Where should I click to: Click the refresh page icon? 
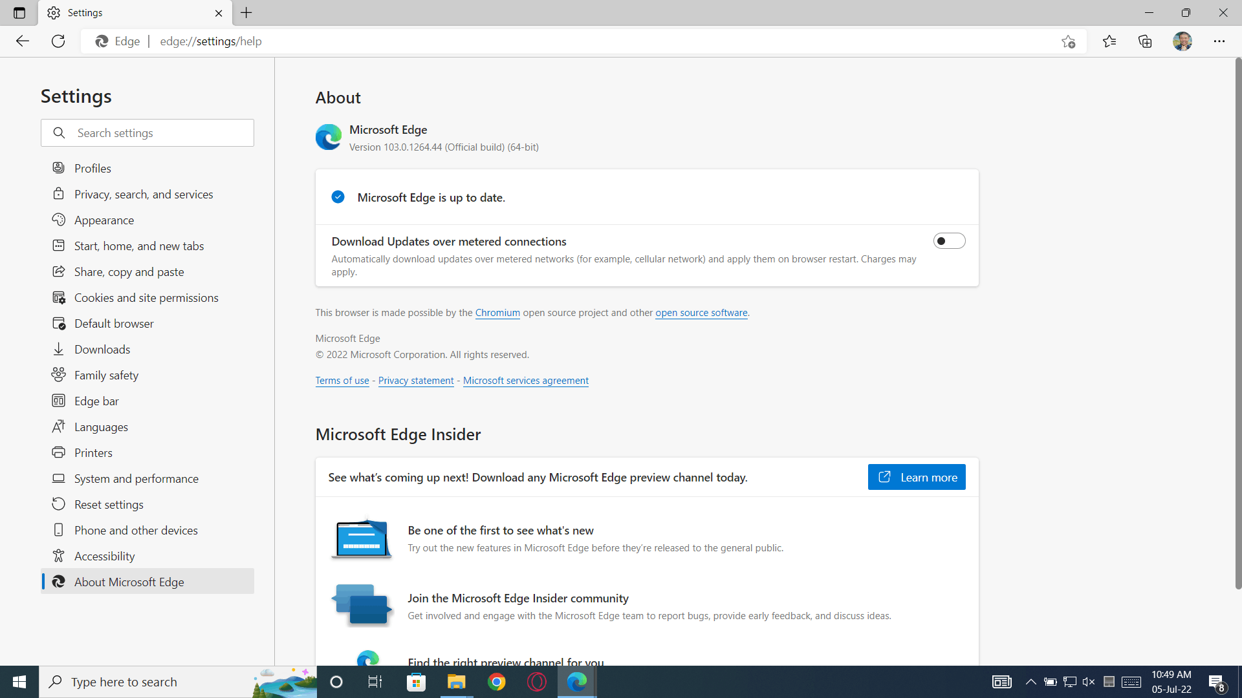point(58,41)
